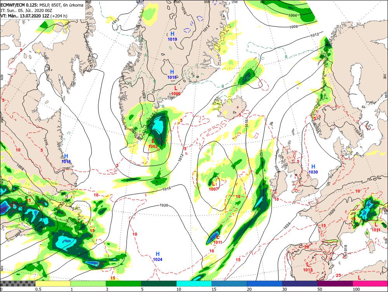Image resolution: width=388 pixels, height=292 pixels.
Task: Click the 'H 1018' high over central Greenland
Action: (x=172, y=75)
